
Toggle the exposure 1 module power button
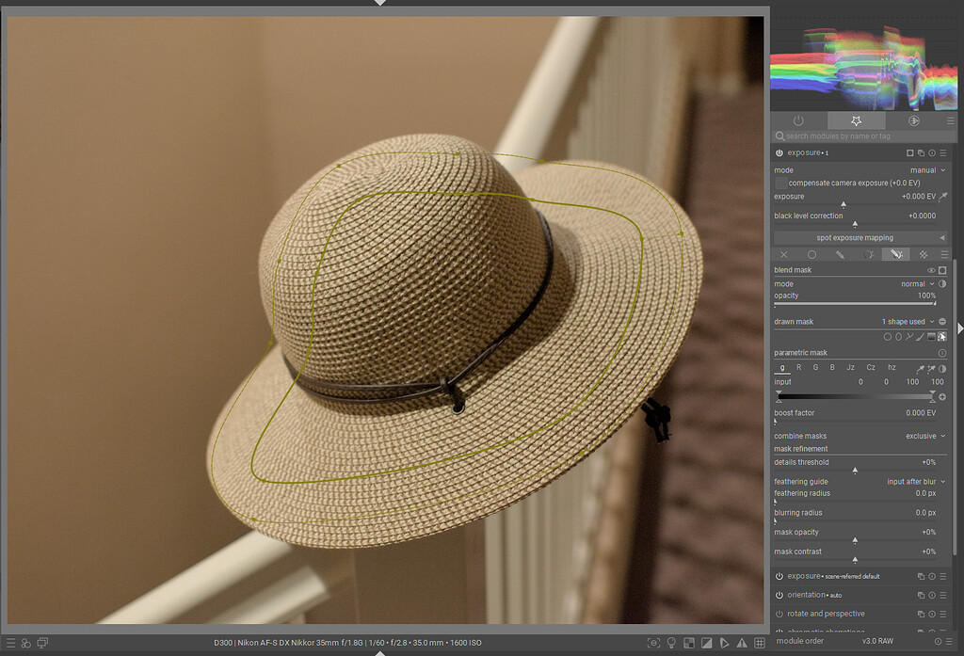[x=779, y=152]
